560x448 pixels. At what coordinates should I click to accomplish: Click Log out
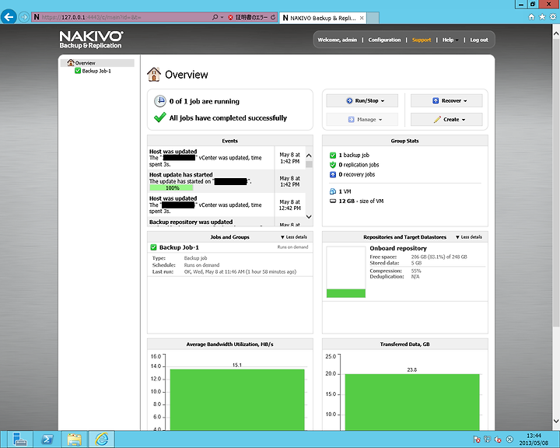[x=479, y=40]
